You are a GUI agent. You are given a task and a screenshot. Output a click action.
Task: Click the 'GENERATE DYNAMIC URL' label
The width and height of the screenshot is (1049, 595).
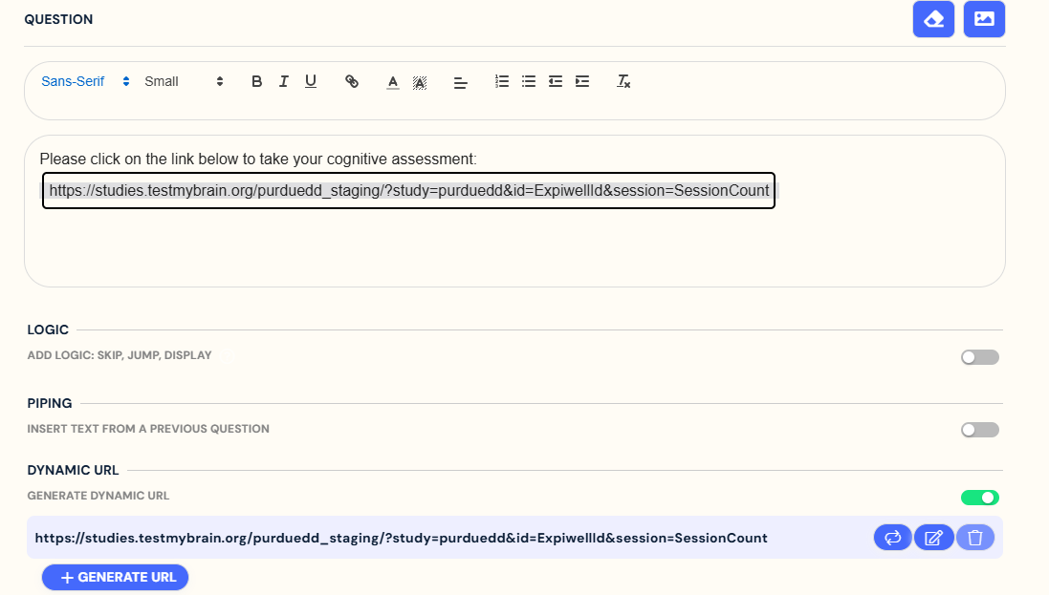click(x=98, y=496)
